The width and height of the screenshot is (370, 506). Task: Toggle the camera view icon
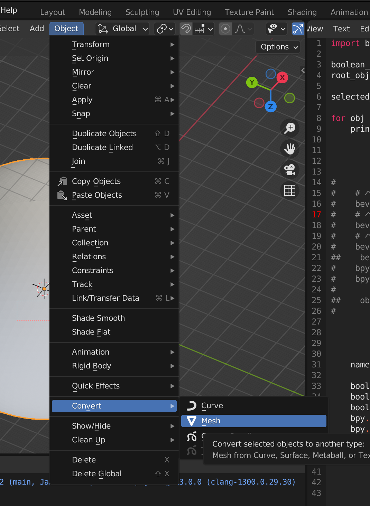(x=290, y=170)
